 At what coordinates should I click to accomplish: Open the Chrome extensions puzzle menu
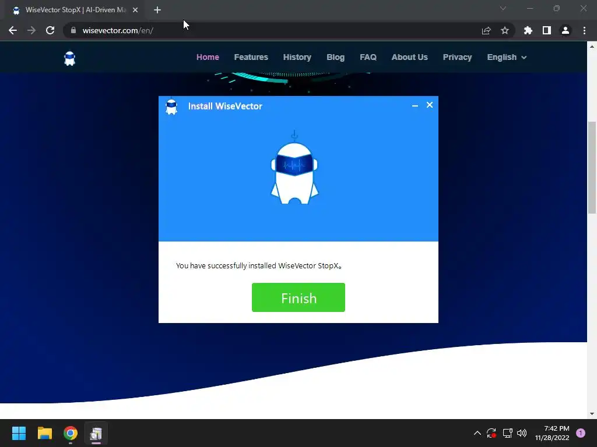pyautogui.click(x=528, y=30)
